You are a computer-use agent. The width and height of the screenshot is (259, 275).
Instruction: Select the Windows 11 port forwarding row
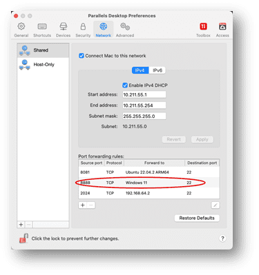pos(149,183)
